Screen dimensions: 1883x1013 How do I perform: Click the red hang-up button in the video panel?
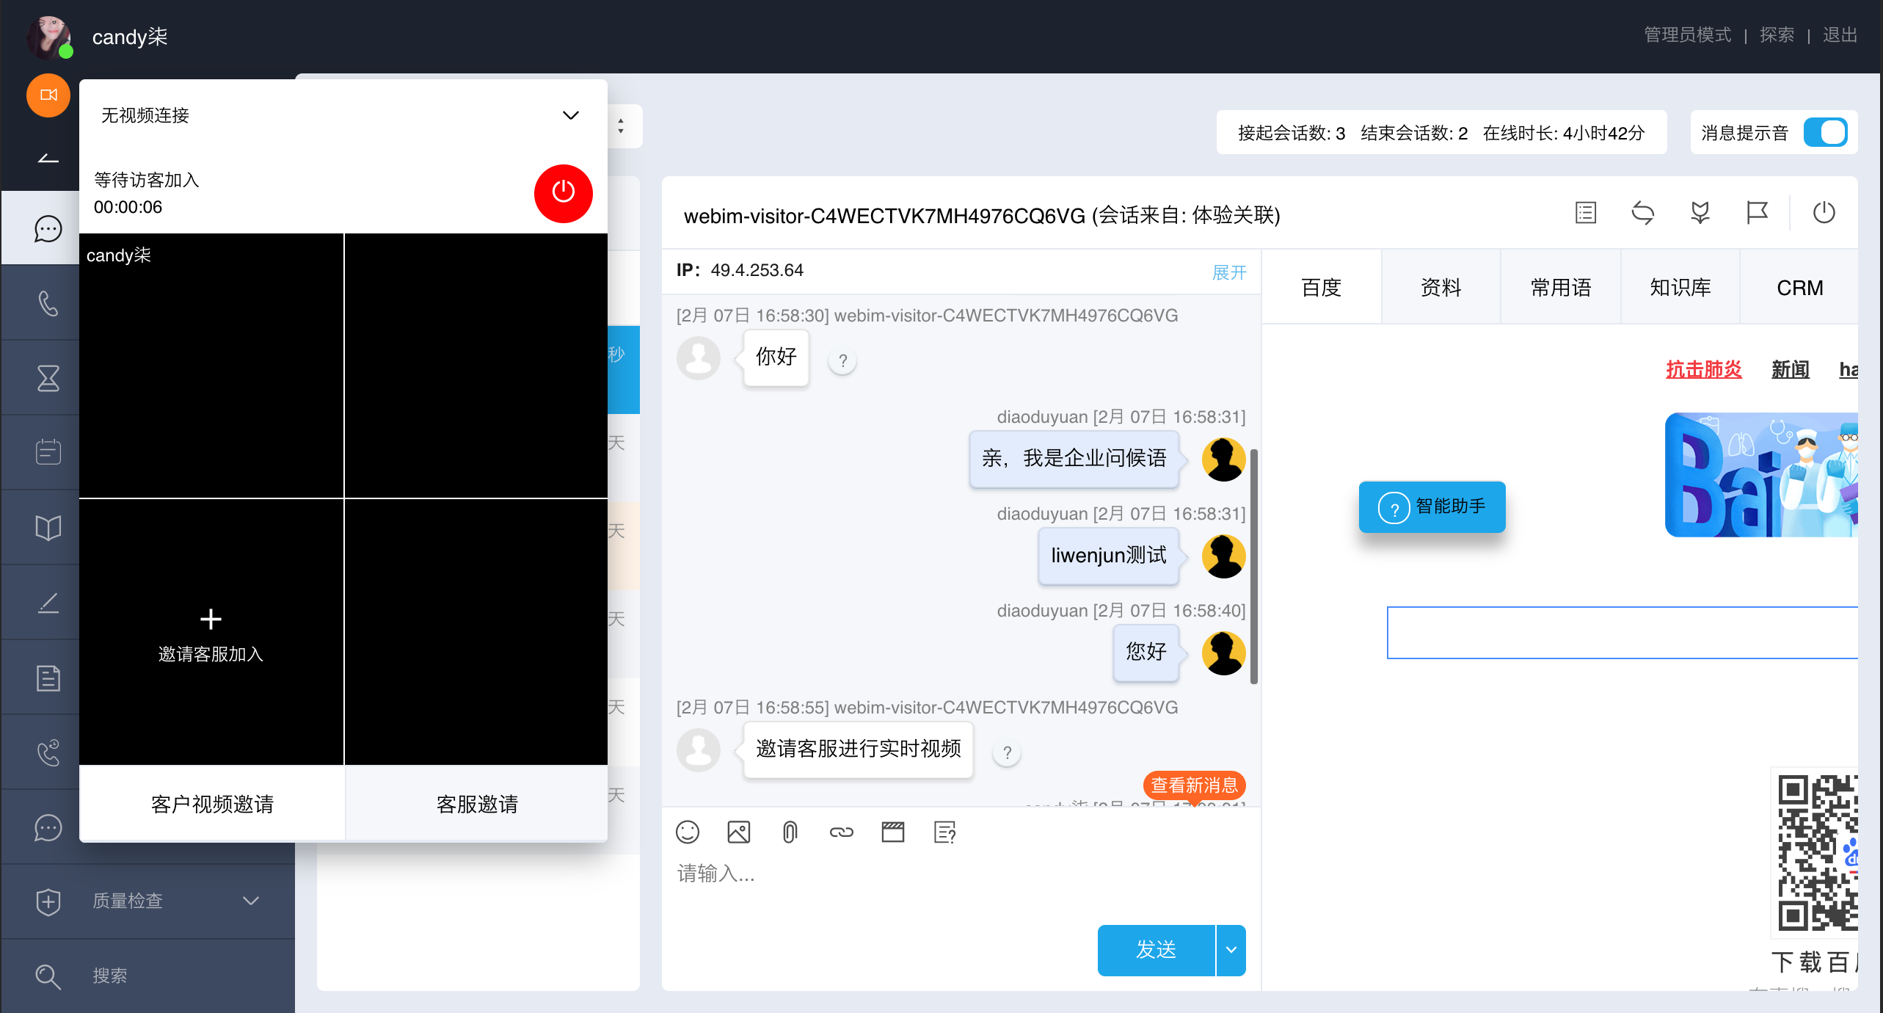[x=563, y=193]
